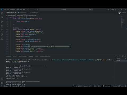Open the remote window indicator
The height and width of the screenshot is (95, 127).
[1, 86]
